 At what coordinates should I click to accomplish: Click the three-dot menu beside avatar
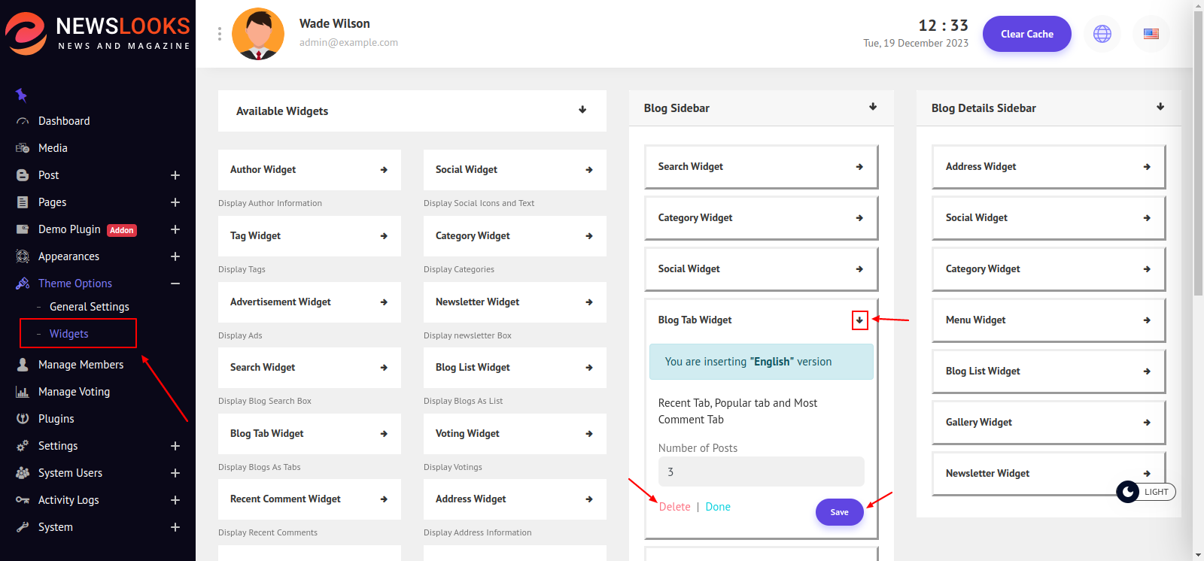point(219,34)
